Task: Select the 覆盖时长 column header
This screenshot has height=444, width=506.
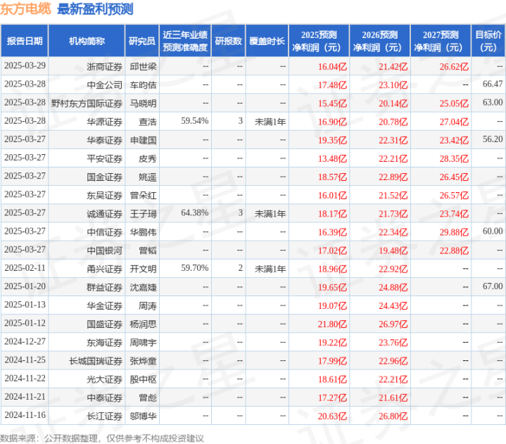Action: (267, 41)
